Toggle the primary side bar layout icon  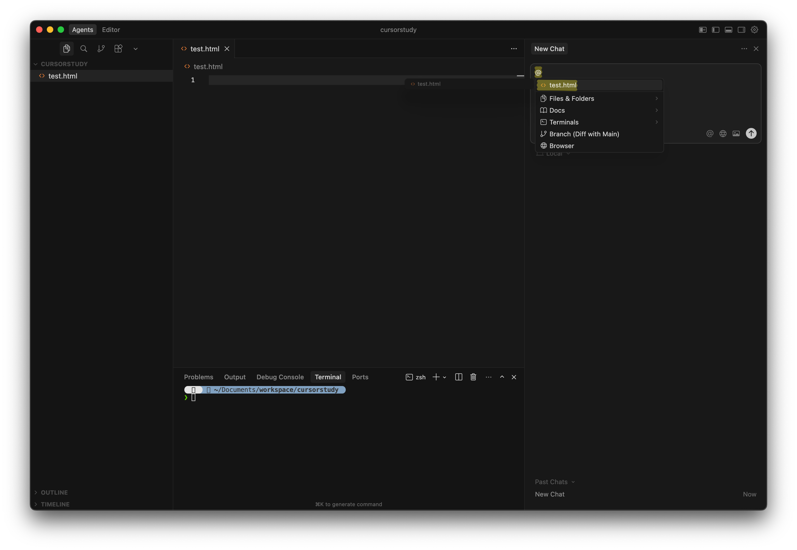point(716,30)
